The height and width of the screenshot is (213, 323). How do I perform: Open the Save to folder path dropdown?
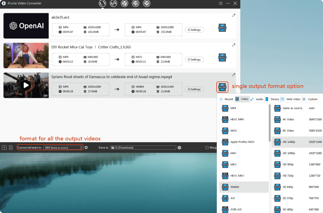(143, 148)
